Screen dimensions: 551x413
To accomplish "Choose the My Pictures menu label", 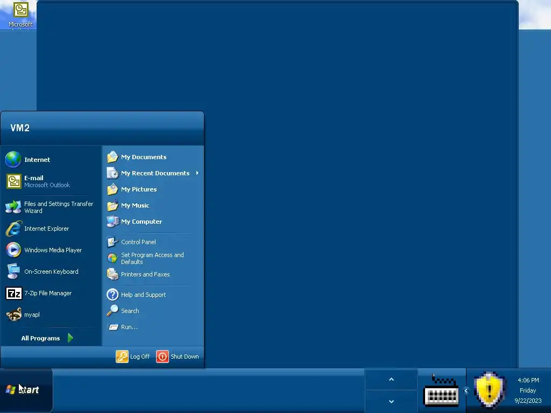I will pyautogui.click(x=139, y=189).
